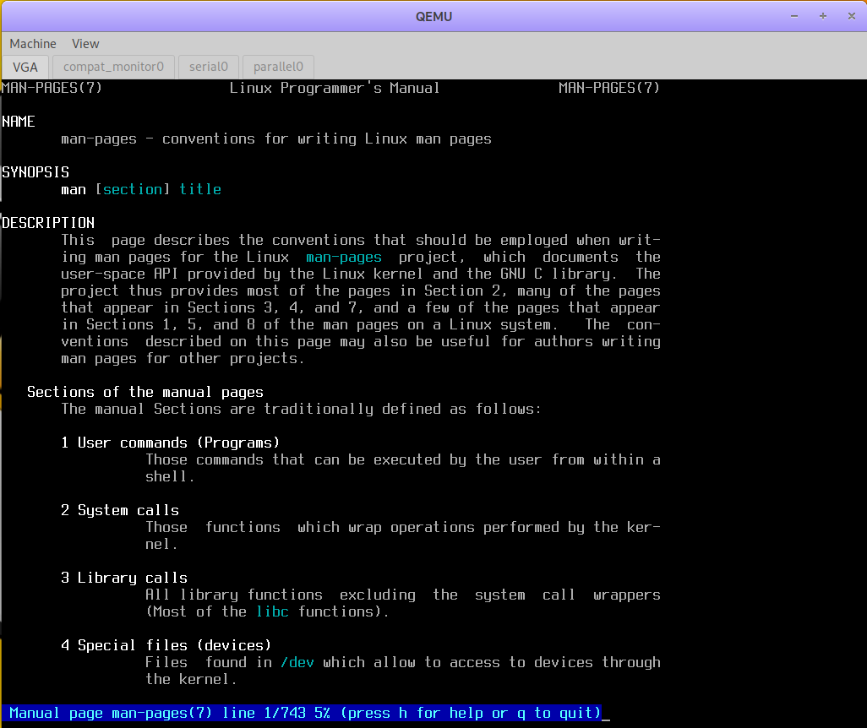This screenshot has height=728, width=867.
Task: Open the parallel0 tab
Action: pos(278,67)
